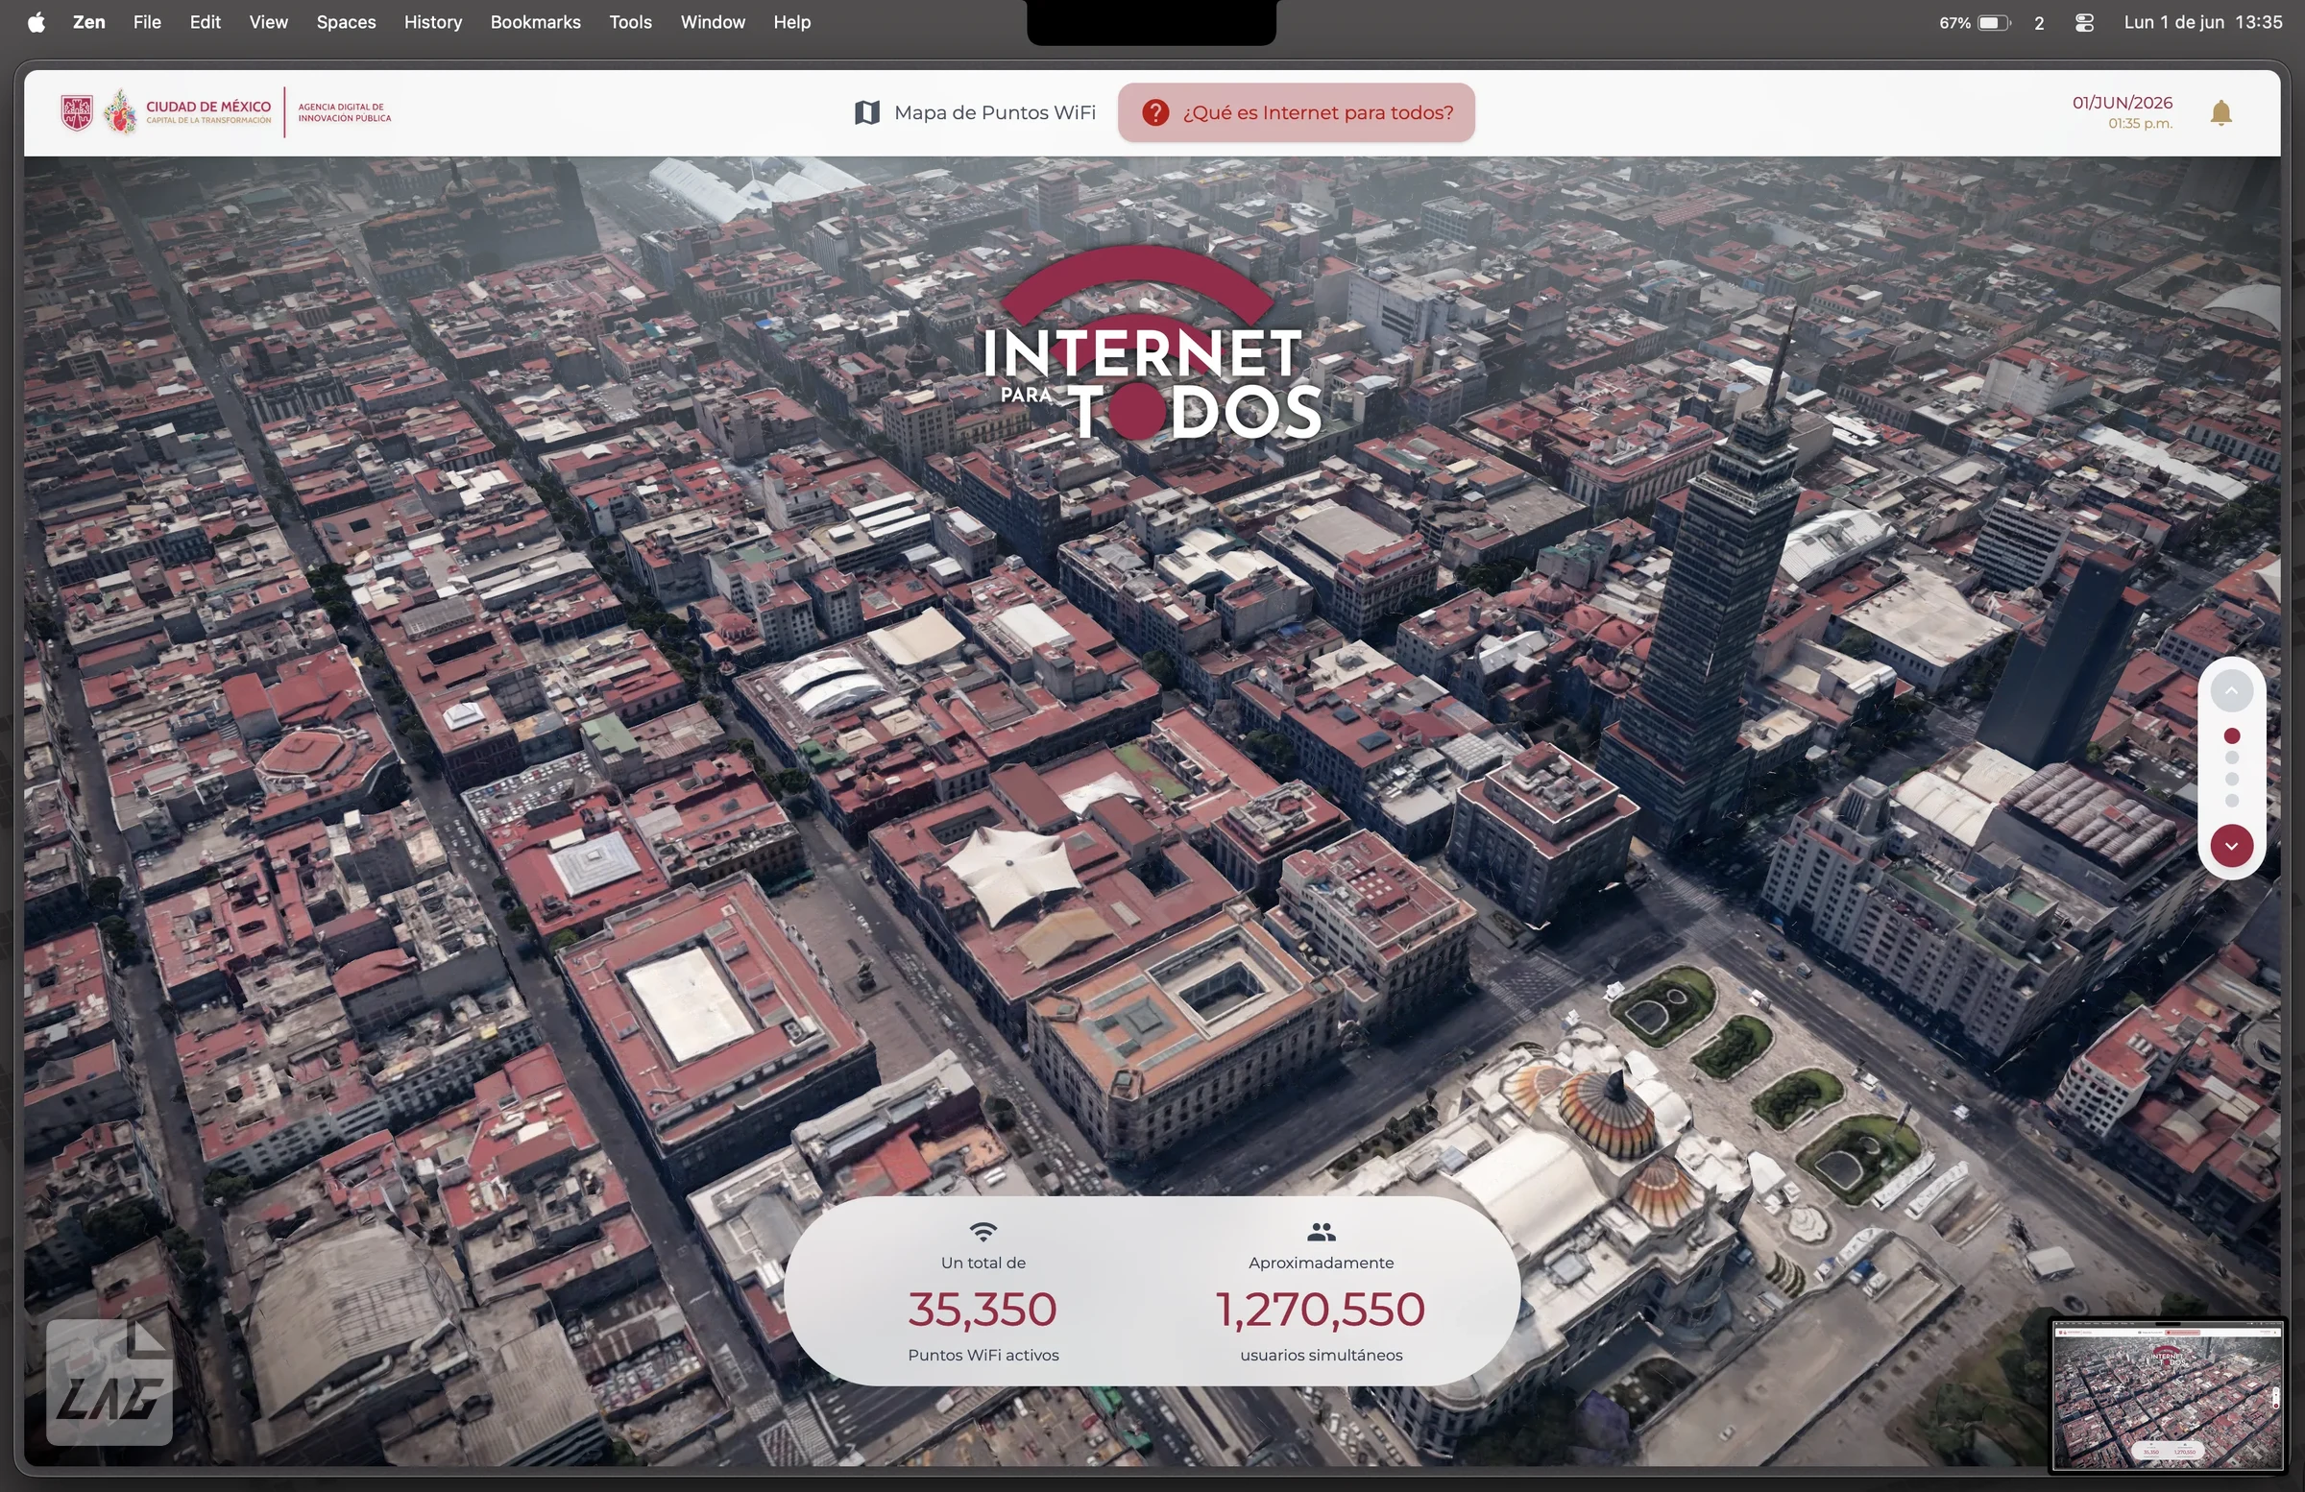2305x1492 pixels.
Task: Click the WiFi signal icon in stats card
Action: pos(983,1231)
